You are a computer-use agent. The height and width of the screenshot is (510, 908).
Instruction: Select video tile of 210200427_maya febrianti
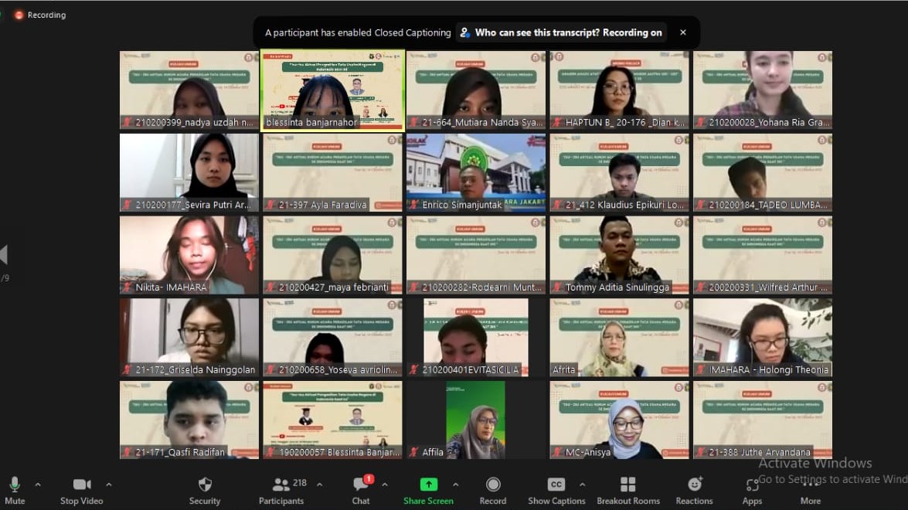click(x=332, y=255)
